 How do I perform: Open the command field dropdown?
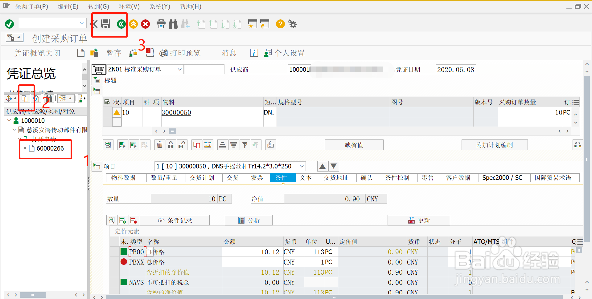click(81, 23)
